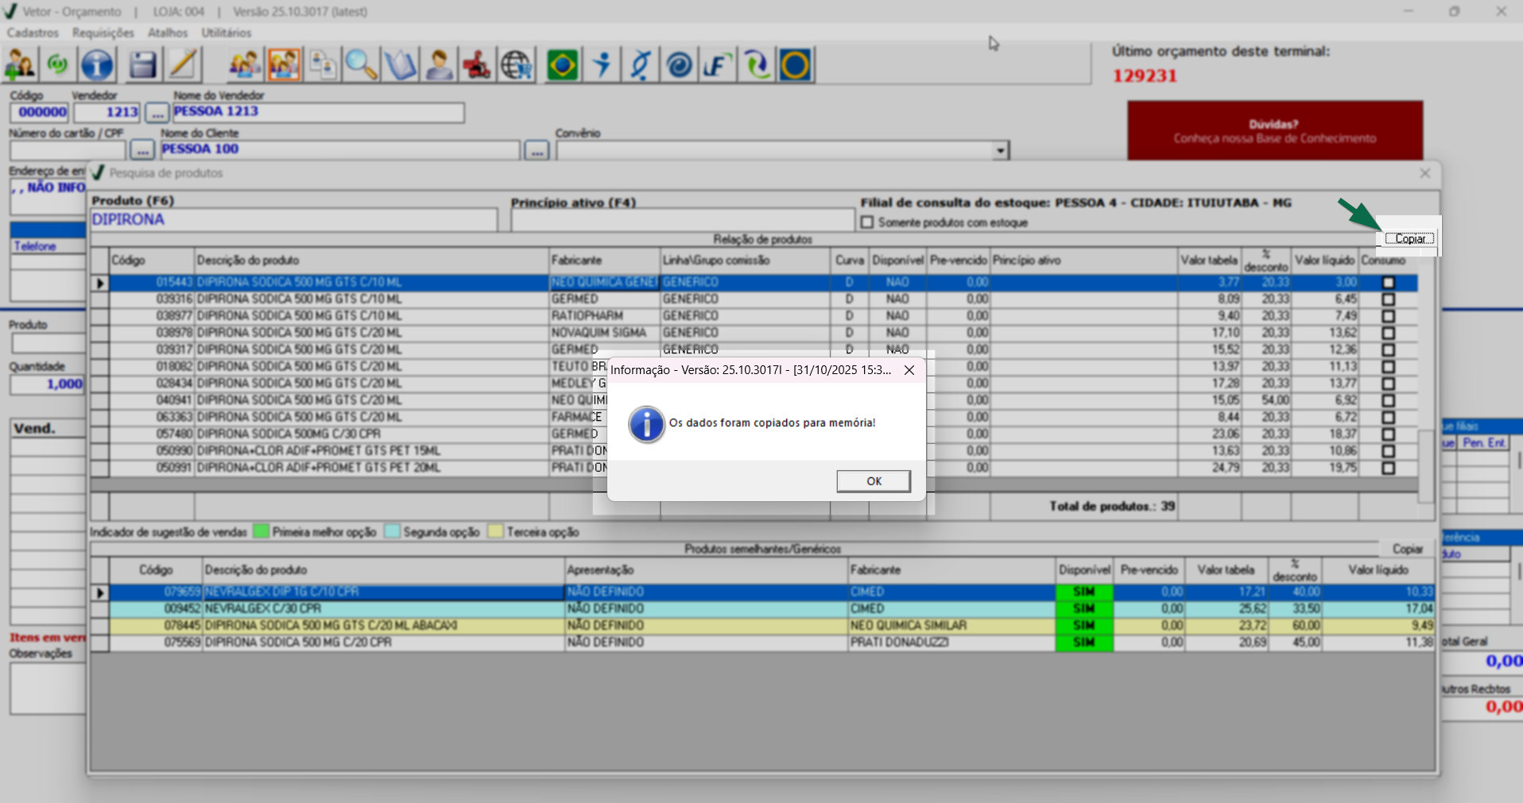
Task: Click Copiar button above product list
Action: tap(1409, 238)
